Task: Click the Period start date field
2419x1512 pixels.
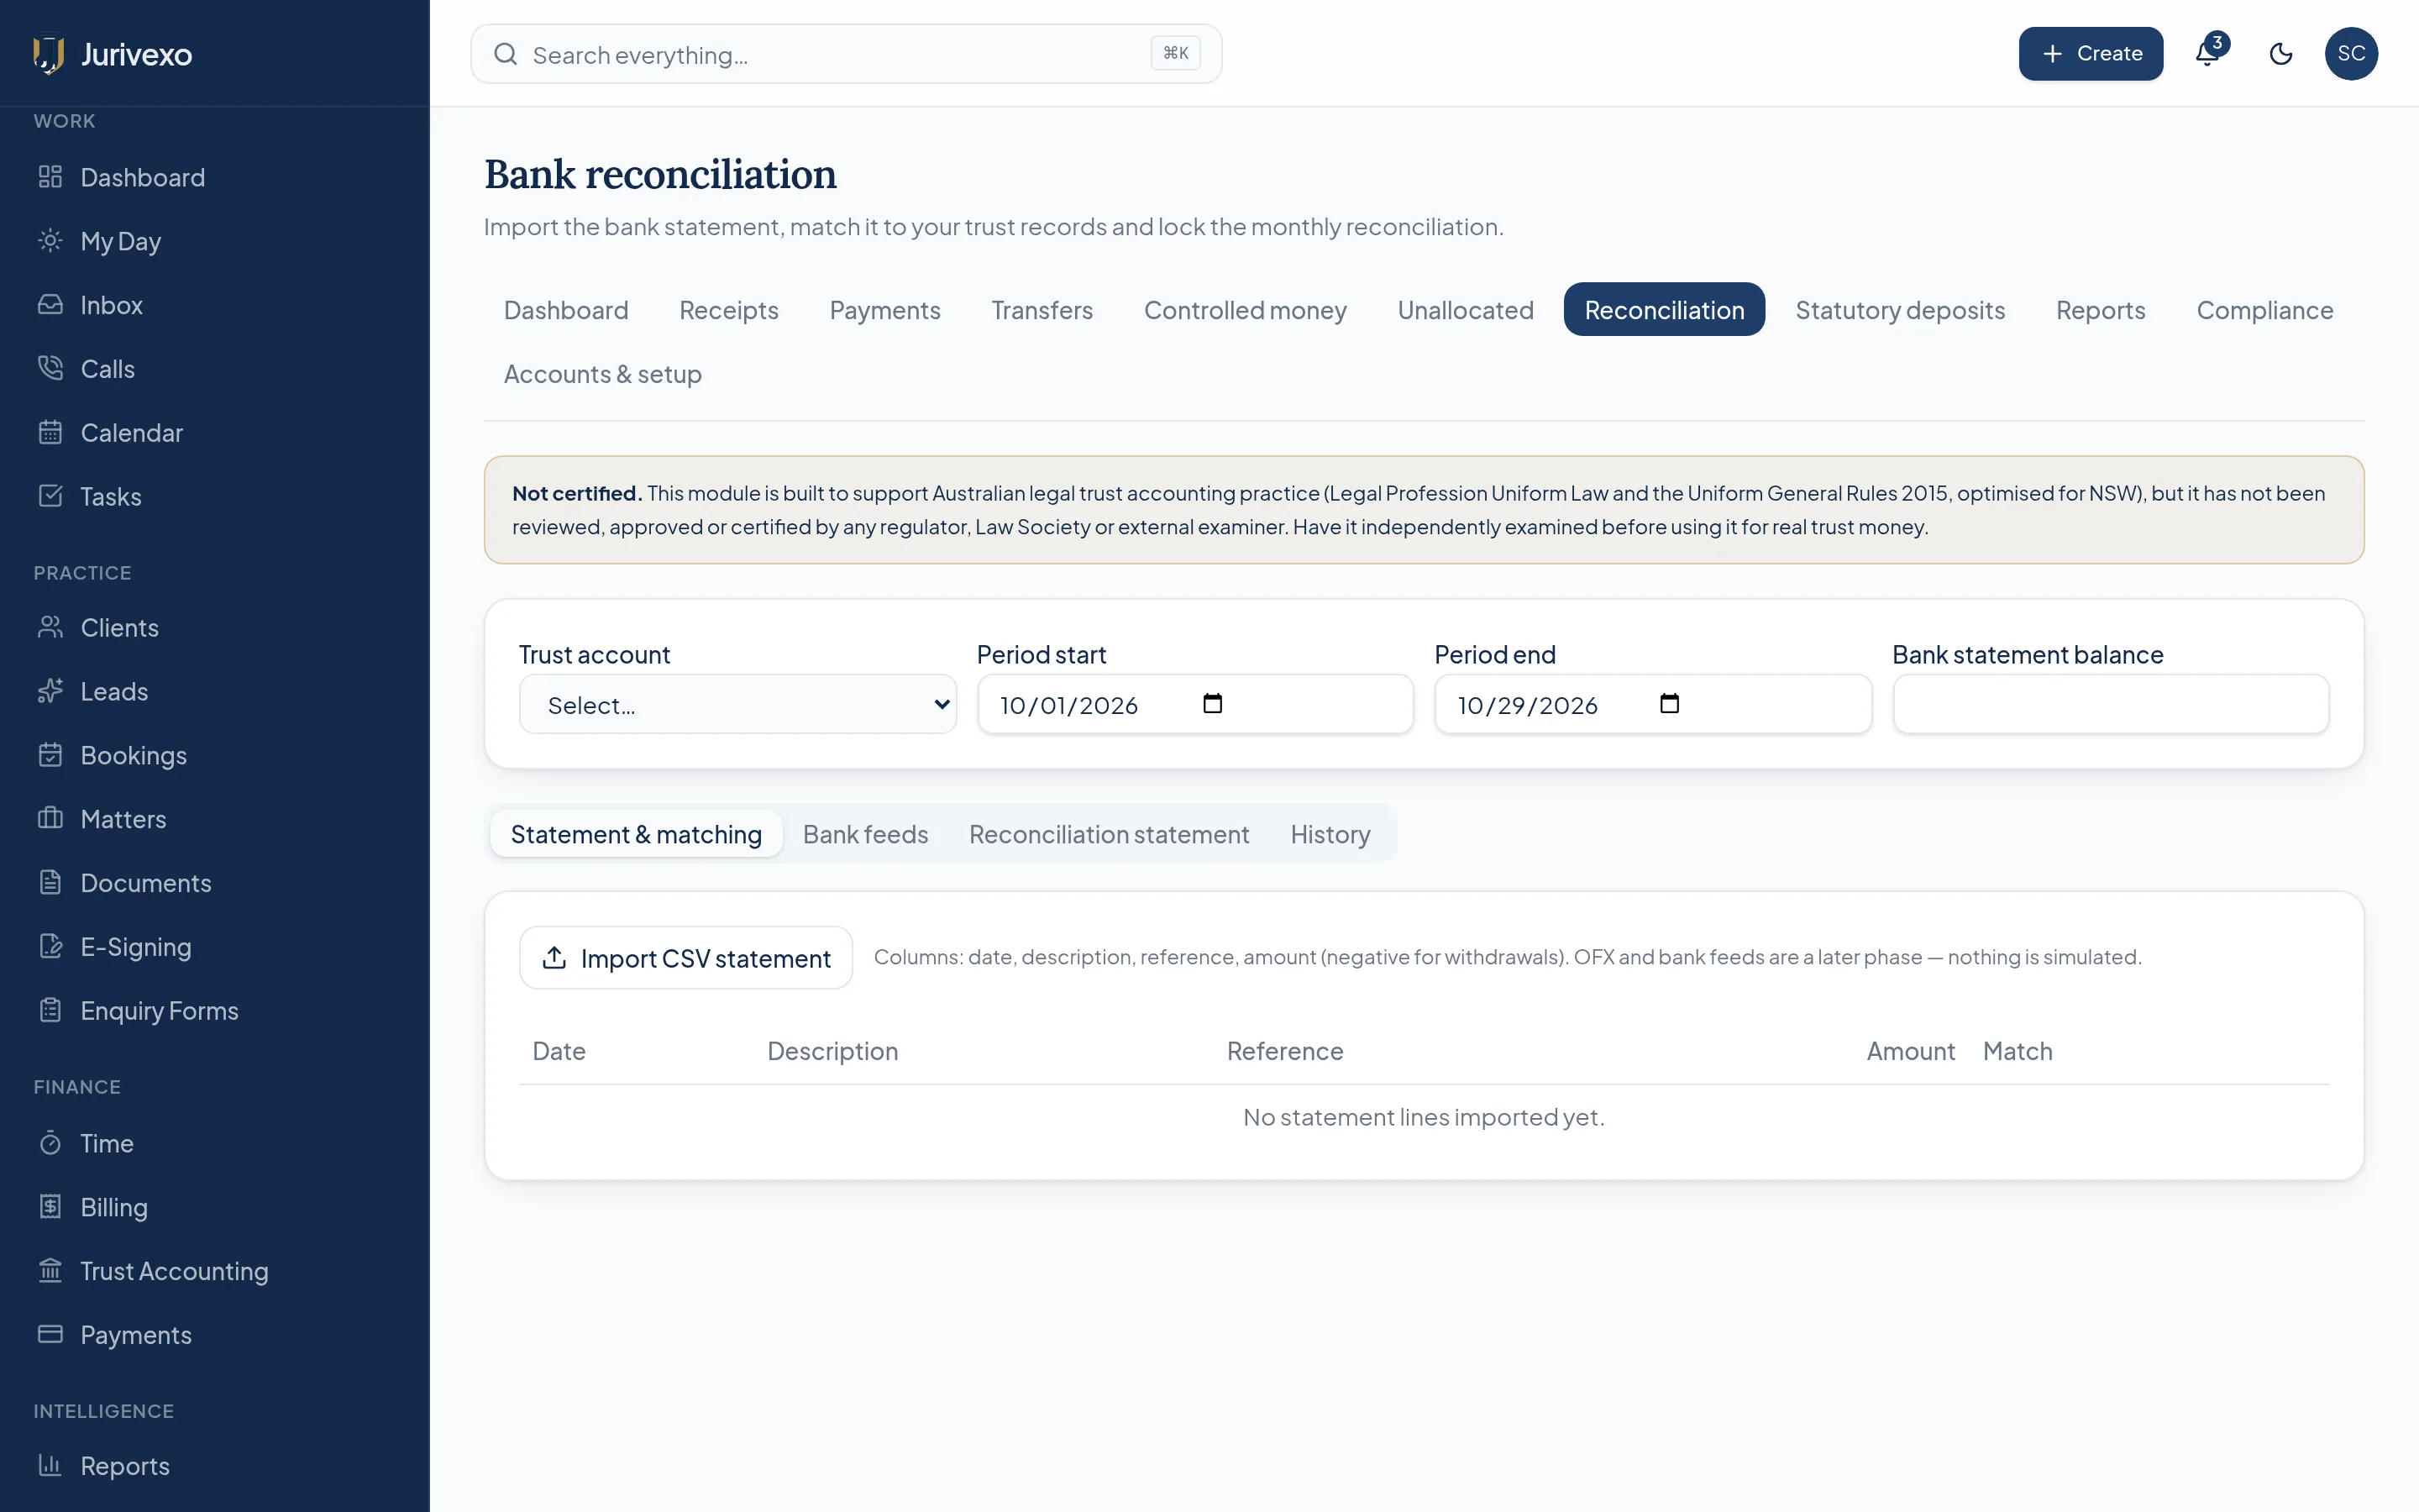Action: pyautogui.click(x=1195, y=705)
